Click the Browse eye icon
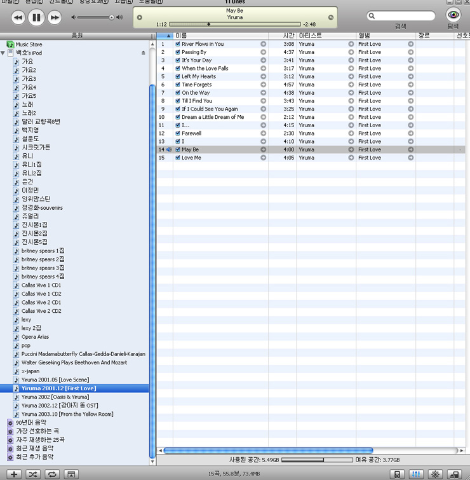 453,15
